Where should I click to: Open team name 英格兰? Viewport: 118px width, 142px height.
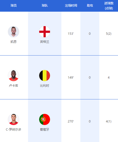[44, 42]
